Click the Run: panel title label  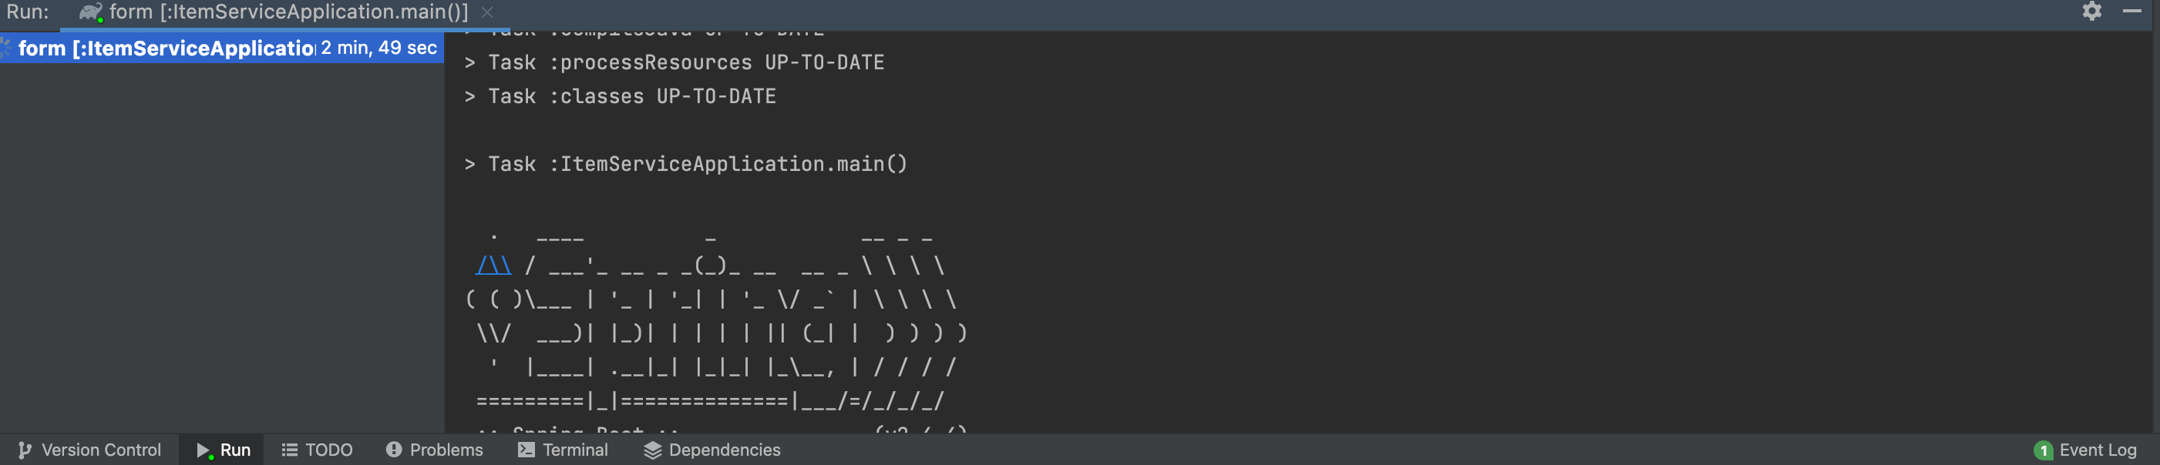(x=28, y=12)
